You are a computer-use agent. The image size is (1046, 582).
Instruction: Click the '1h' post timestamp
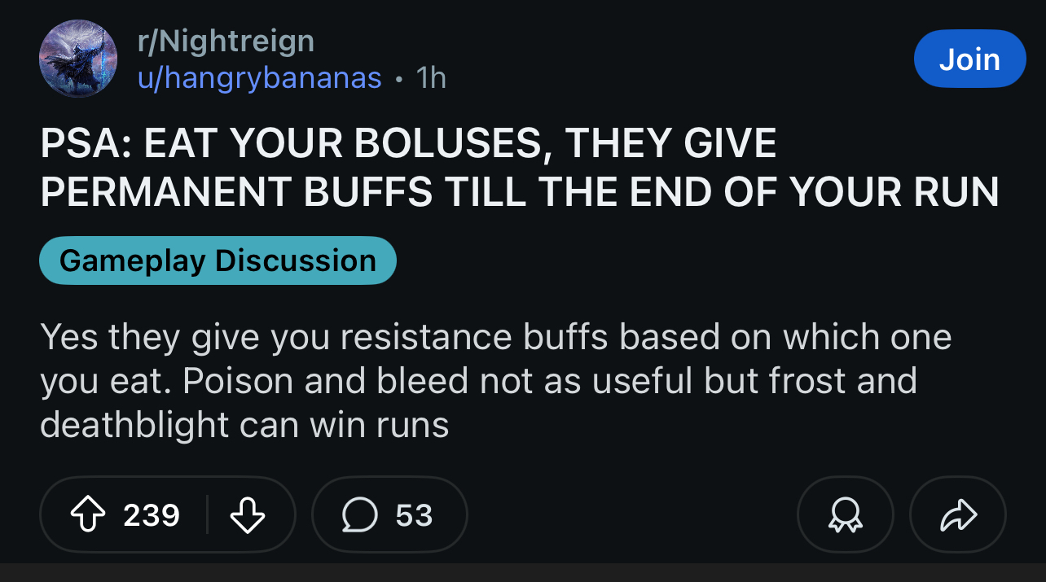click(431, 77)
